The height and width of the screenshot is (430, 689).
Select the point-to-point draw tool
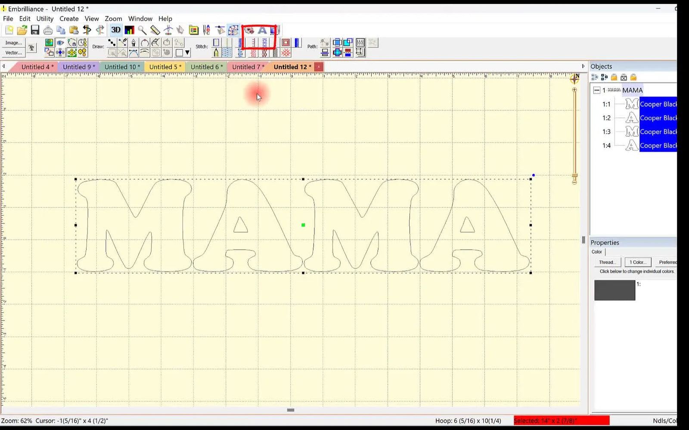point(112,42)
